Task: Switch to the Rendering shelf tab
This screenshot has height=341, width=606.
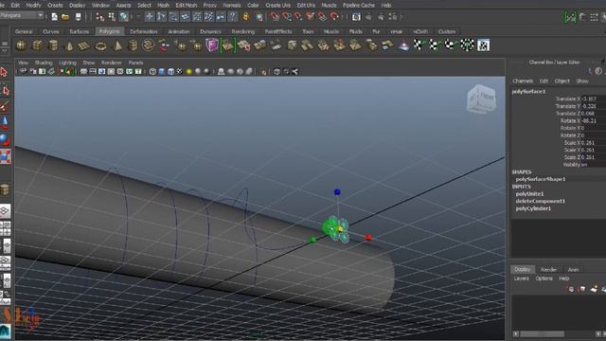Action: tap(242, 31)
